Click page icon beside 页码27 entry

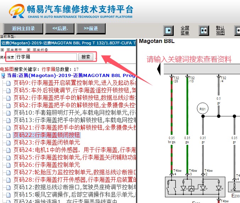pyautogui.click(x=8, y=172)
